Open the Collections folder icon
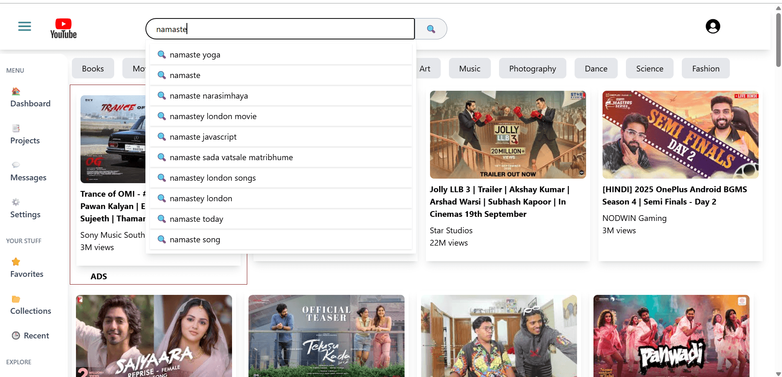782x377 pixels. point(16,298)
